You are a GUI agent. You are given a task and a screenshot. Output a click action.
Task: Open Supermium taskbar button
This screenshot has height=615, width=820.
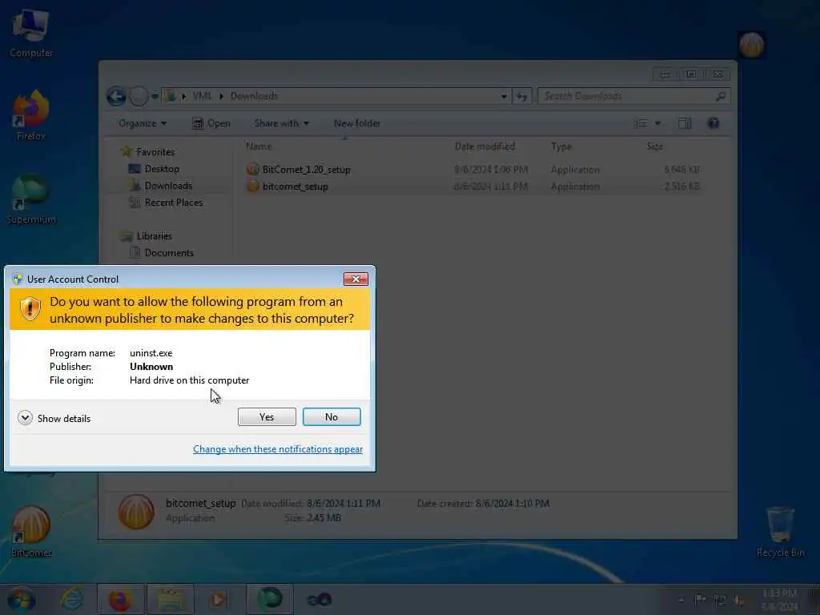269,599
